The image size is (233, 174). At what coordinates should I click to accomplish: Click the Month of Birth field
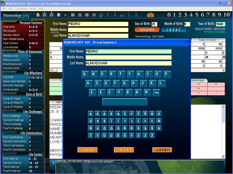click(187, 24)
